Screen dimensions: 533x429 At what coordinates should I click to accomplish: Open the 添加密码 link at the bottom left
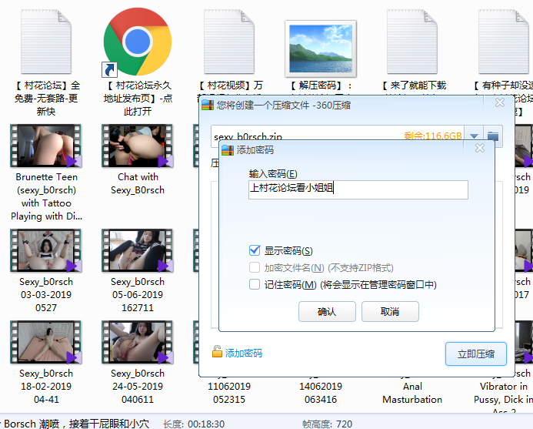243,353
